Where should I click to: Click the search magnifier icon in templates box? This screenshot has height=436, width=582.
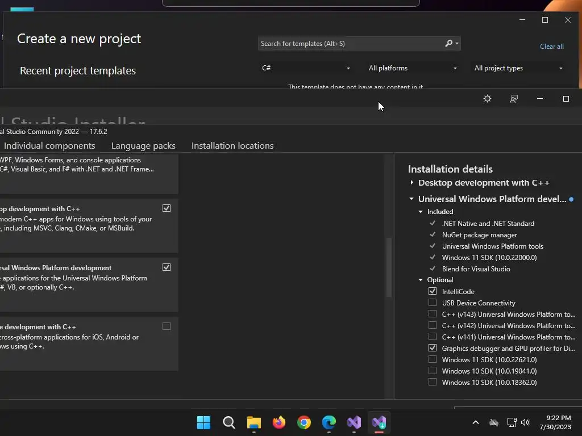pyautogui.click(x=449, y=43)
